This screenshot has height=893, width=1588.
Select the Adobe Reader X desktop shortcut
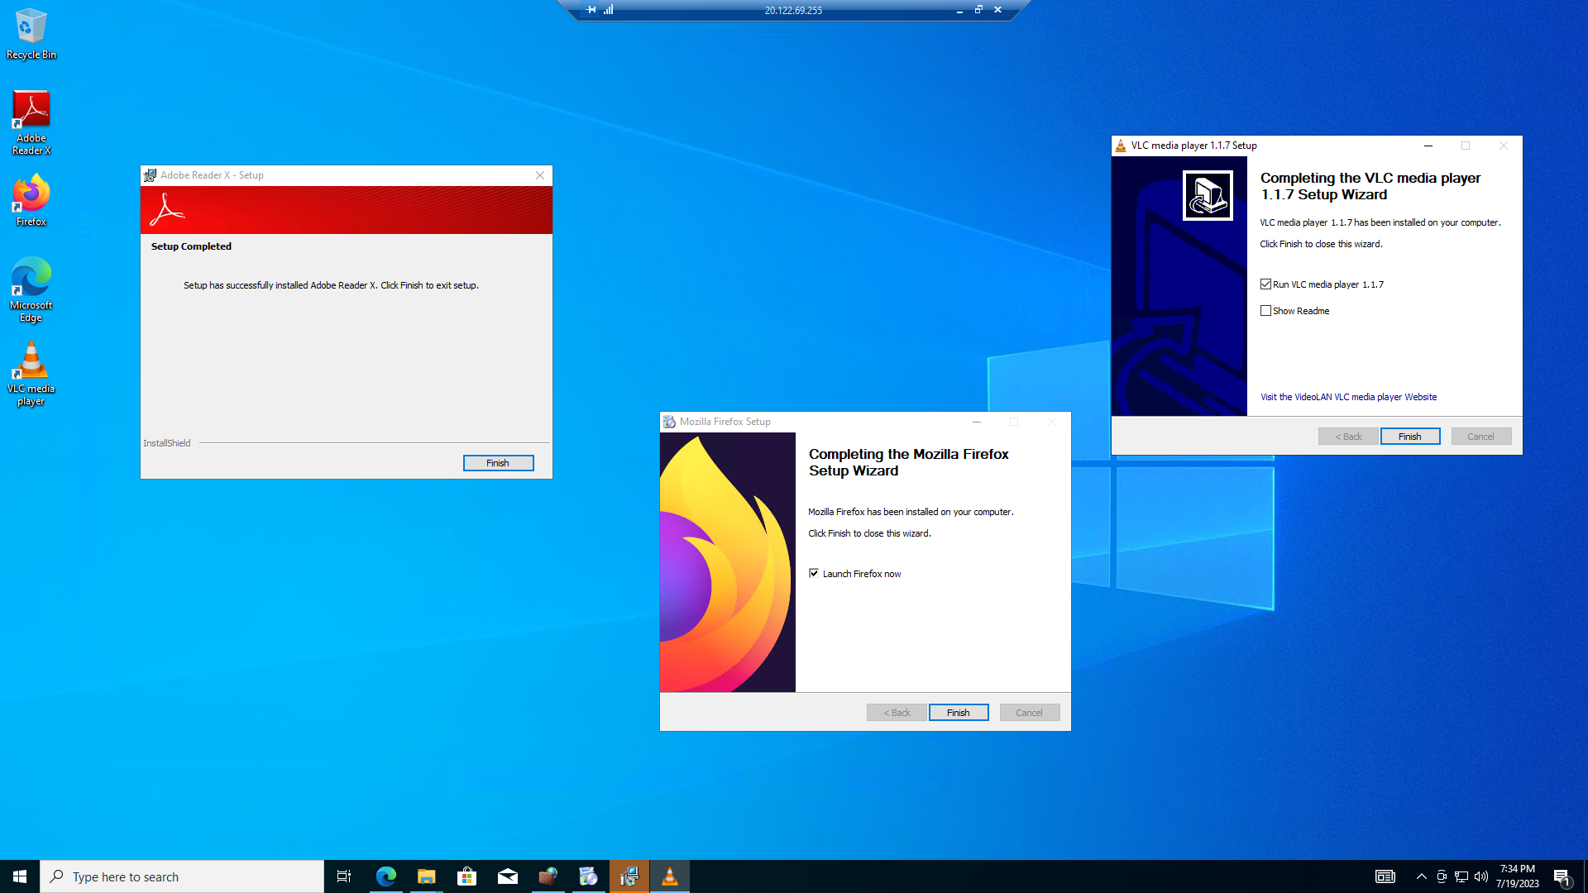pos(31,122)
